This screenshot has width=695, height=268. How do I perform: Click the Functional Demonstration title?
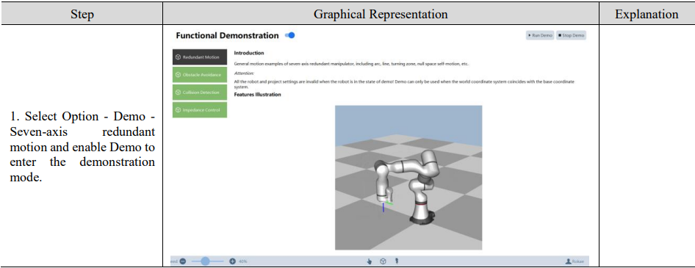coord(228,35)
